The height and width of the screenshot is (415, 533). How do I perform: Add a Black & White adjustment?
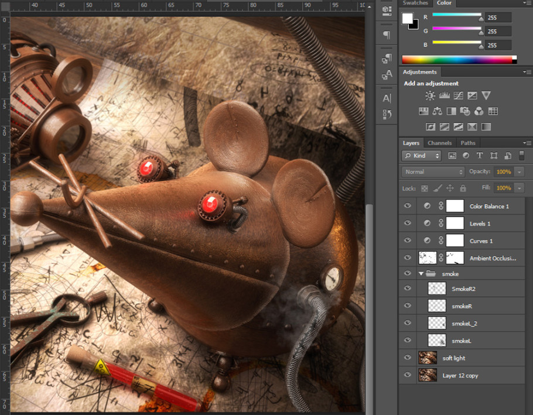point(451,111)
